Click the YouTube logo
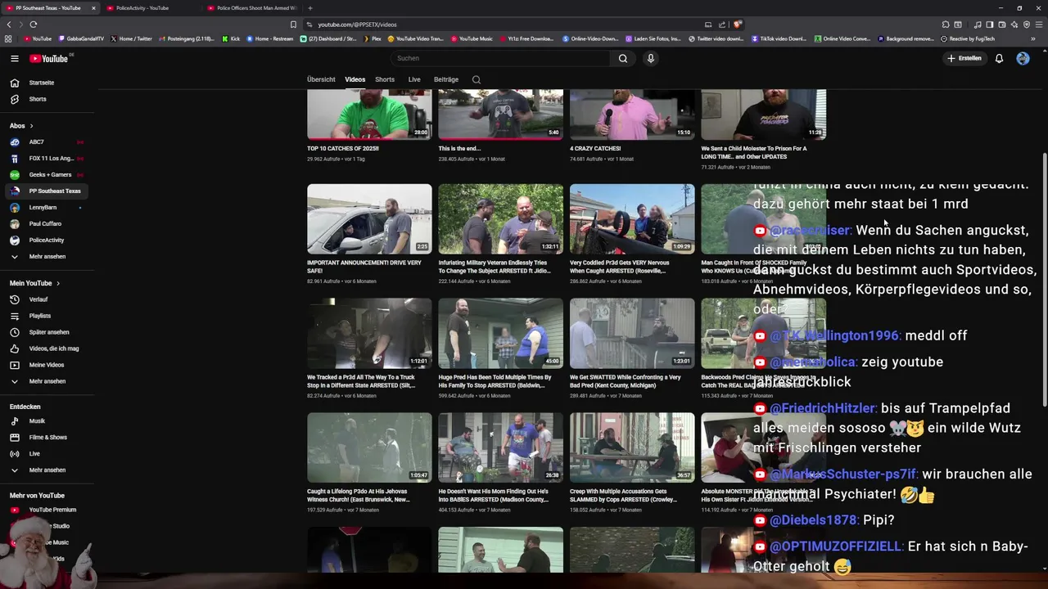The height and width of the screenshot is (589, 1048). (x=51, y=58)
